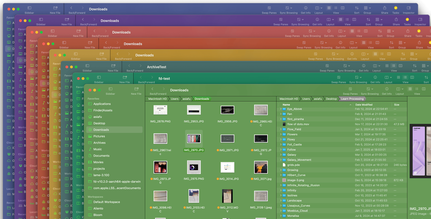Click the Swap Panes toolbar icon
This screenshot has width=431, height=219.
point(350,89)
